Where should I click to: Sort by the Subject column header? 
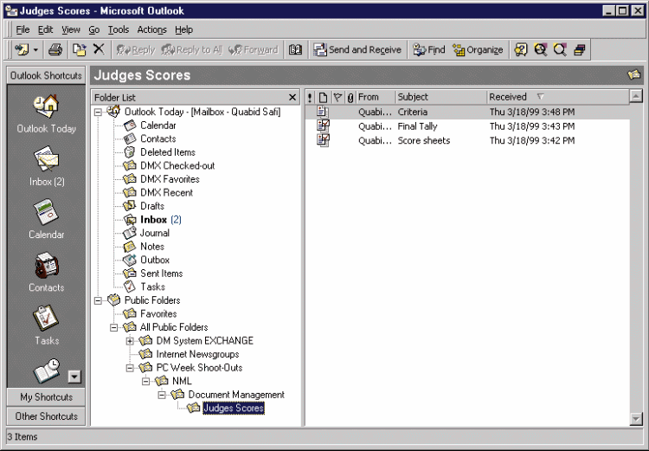pos(441,97)
